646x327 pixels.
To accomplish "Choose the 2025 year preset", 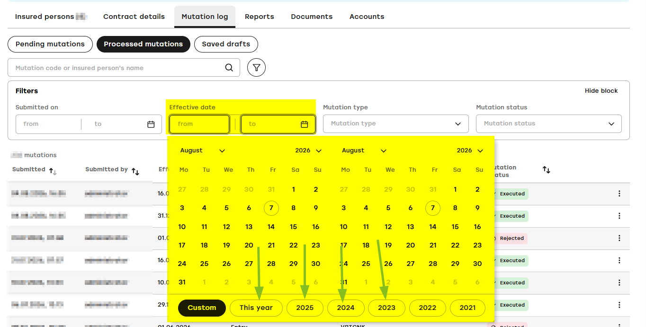I will pyautogui.click(x=305, y=308).
